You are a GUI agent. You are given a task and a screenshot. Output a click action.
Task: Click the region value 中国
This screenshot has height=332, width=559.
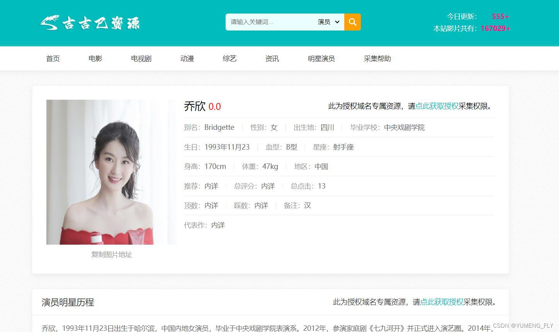[x=321, y=167]
